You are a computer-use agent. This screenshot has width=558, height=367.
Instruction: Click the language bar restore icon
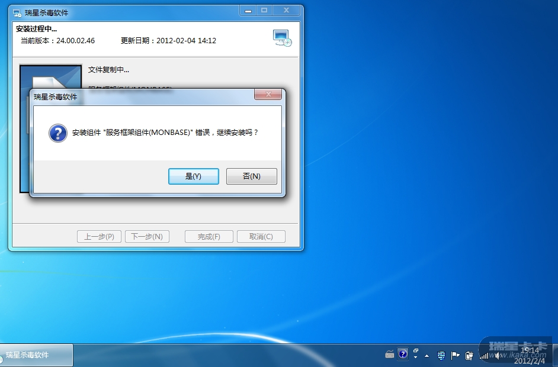[x=416, y=350]
